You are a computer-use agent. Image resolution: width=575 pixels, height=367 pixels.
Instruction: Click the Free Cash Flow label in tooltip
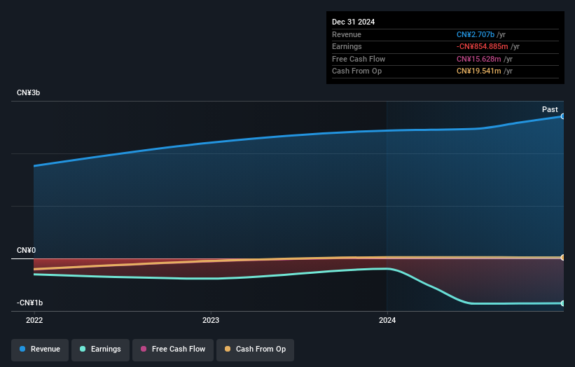tap(359, 59)
